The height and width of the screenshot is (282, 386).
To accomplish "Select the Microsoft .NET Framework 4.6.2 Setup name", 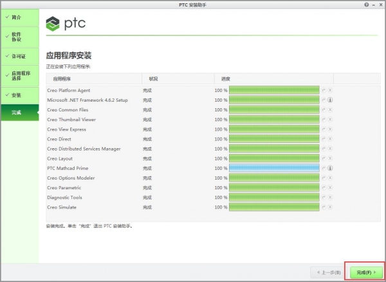I will tap(87, 100).
